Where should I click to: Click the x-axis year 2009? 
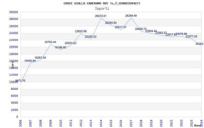point(50,123)
